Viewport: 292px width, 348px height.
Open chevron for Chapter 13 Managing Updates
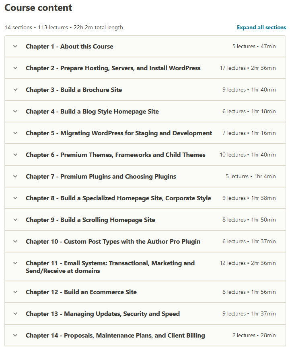15,313
